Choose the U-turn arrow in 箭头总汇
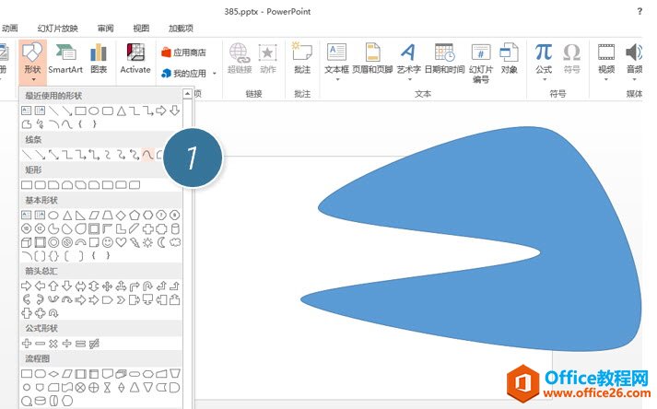 (147, 286)
